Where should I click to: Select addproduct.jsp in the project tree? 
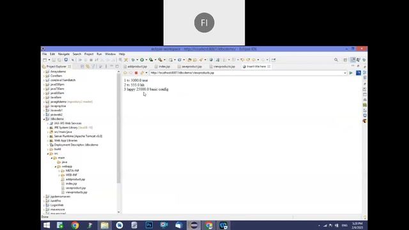75,180
